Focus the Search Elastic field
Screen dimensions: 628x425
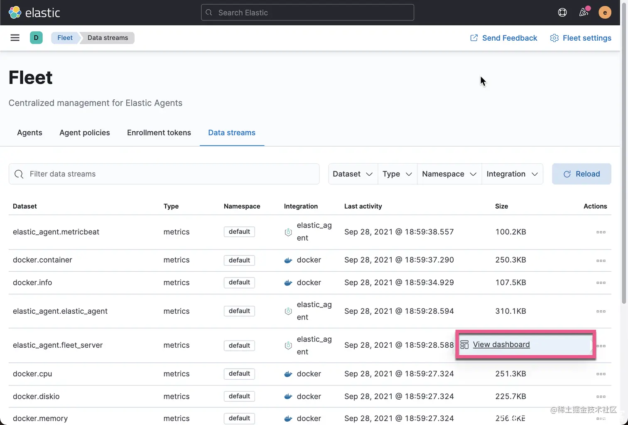(307, 12)
